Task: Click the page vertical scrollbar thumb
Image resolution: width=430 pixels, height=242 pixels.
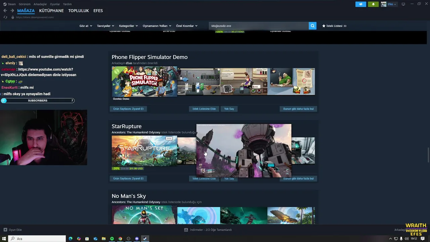Action: (x=428, y=155)
